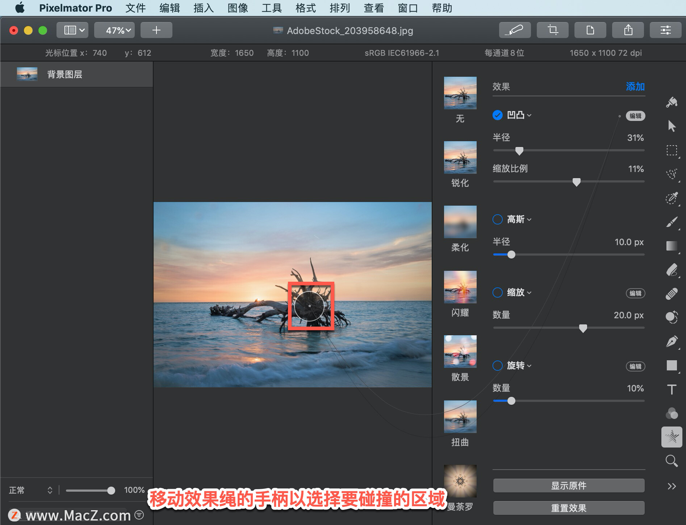
Task: Open the 排列 menu
Action: [x=340, y=8]
